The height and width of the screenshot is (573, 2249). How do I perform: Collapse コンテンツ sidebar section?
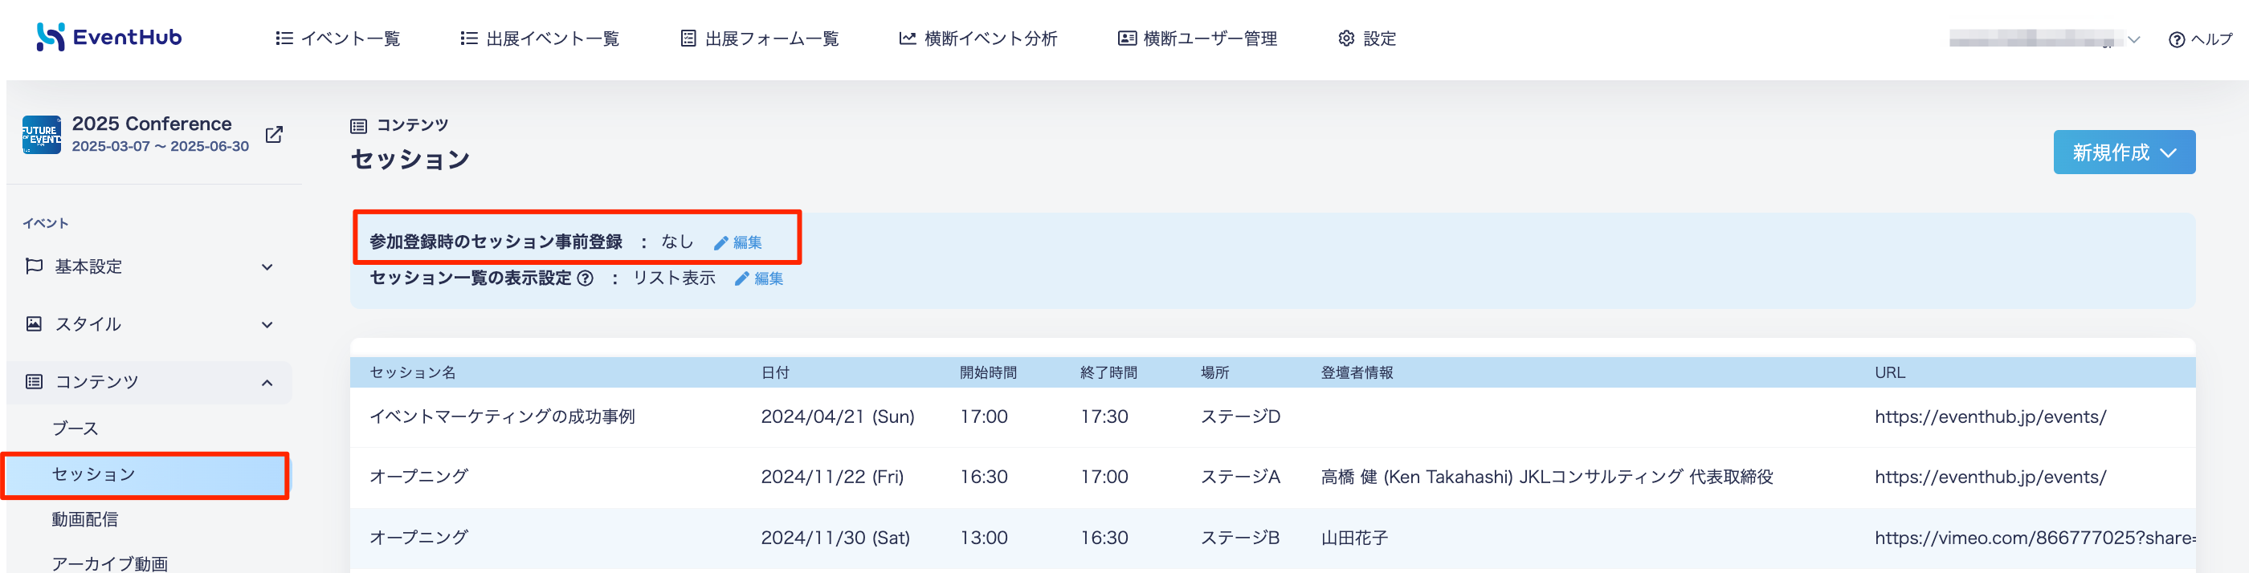tap(267, 382)
